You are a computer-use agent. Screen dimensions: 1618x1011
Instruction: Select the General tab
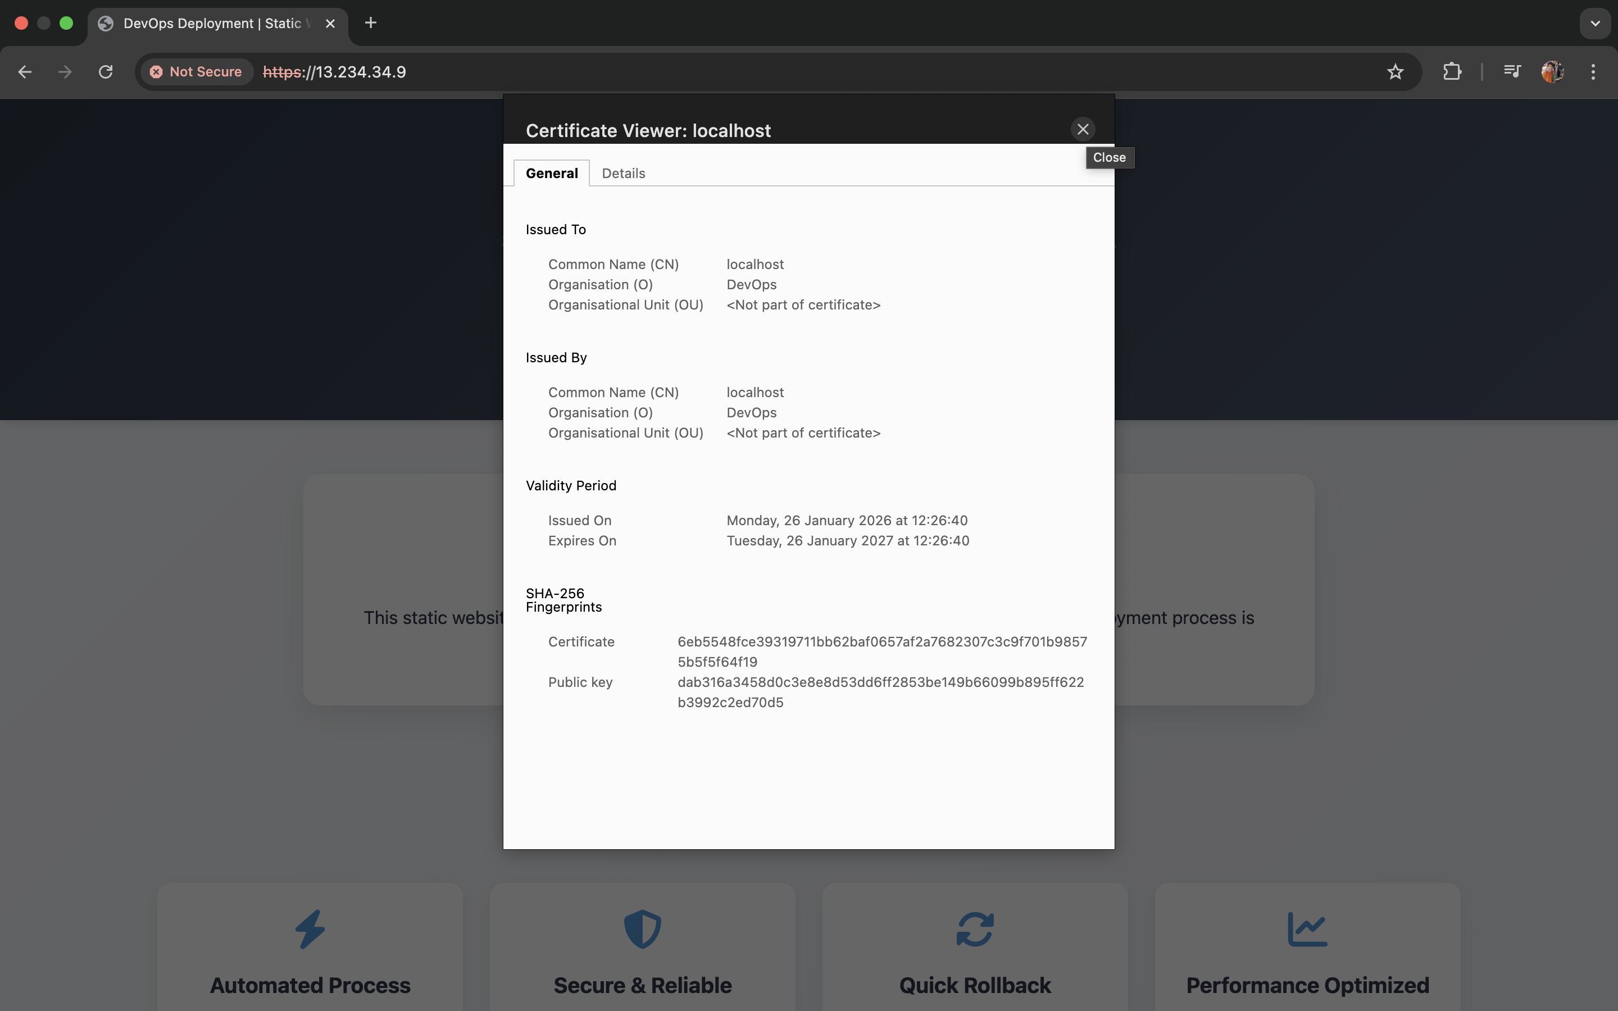(x=552, y=172)
